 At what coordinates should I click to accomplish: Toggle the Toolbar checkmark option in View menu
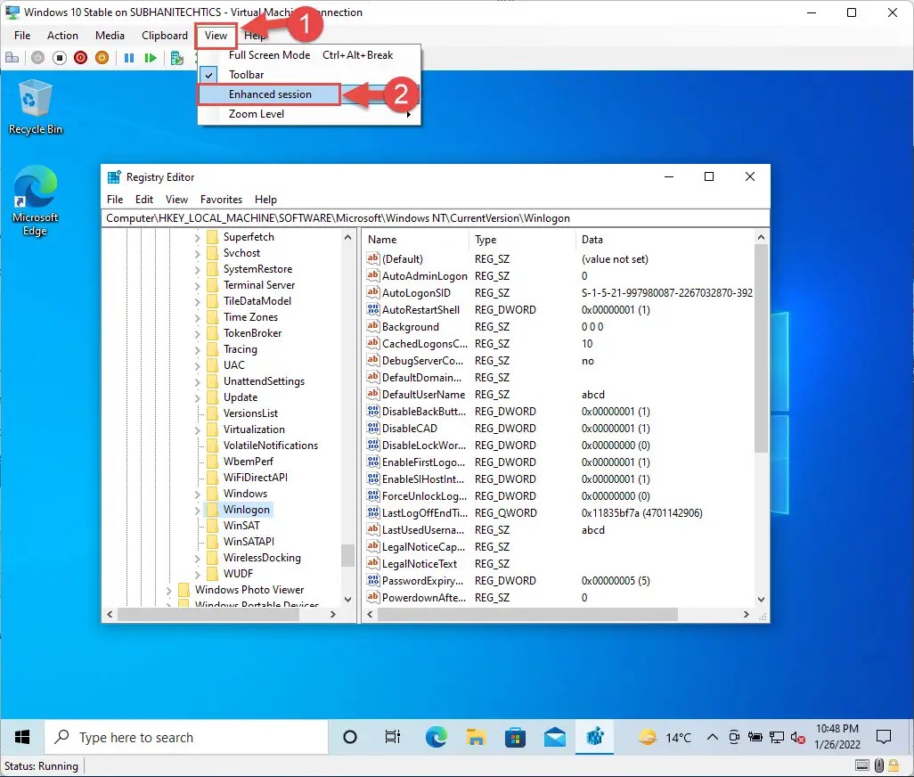tap(246, 75)
